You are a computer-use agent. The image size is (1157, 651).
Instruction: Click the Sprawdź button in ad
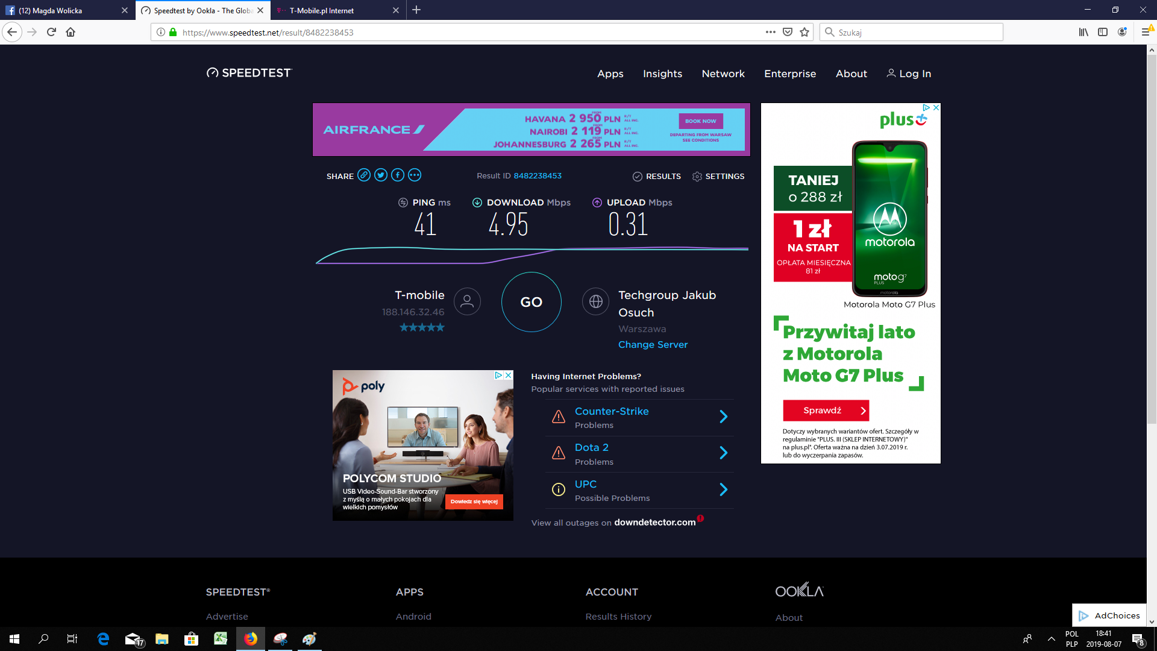(x=826, y=410)
